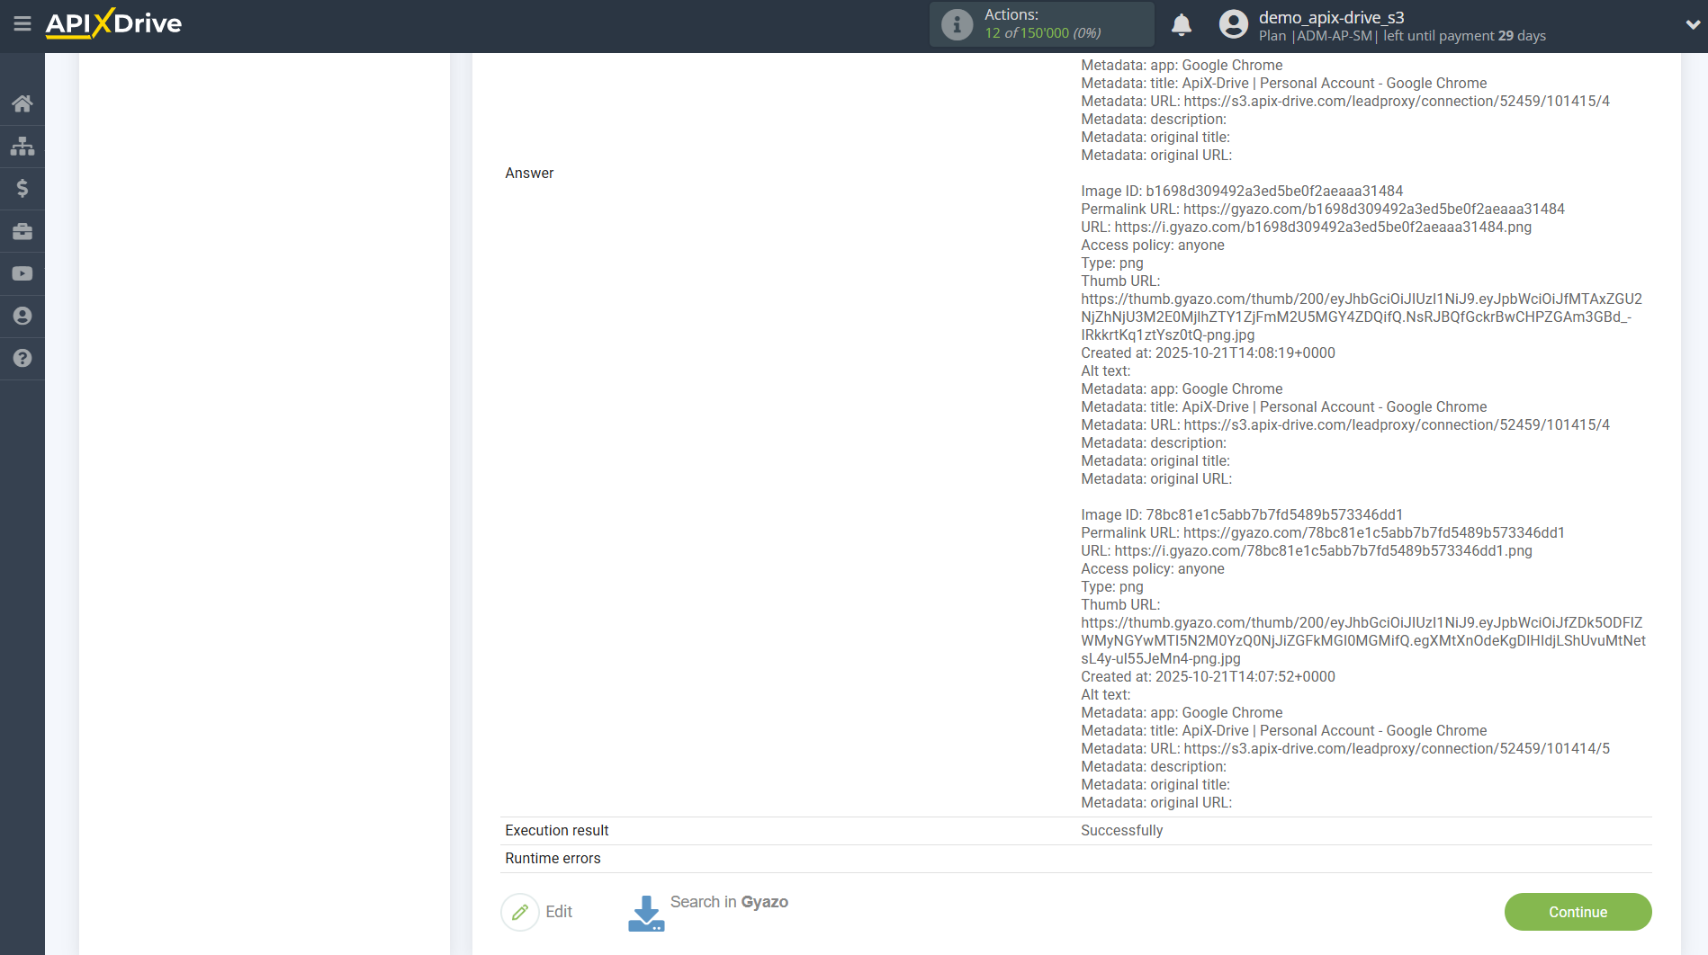The height and width of the screenshot is (955, 1708).
Task: Click the info icon in Actions counter
Action: tap(956, 24)
